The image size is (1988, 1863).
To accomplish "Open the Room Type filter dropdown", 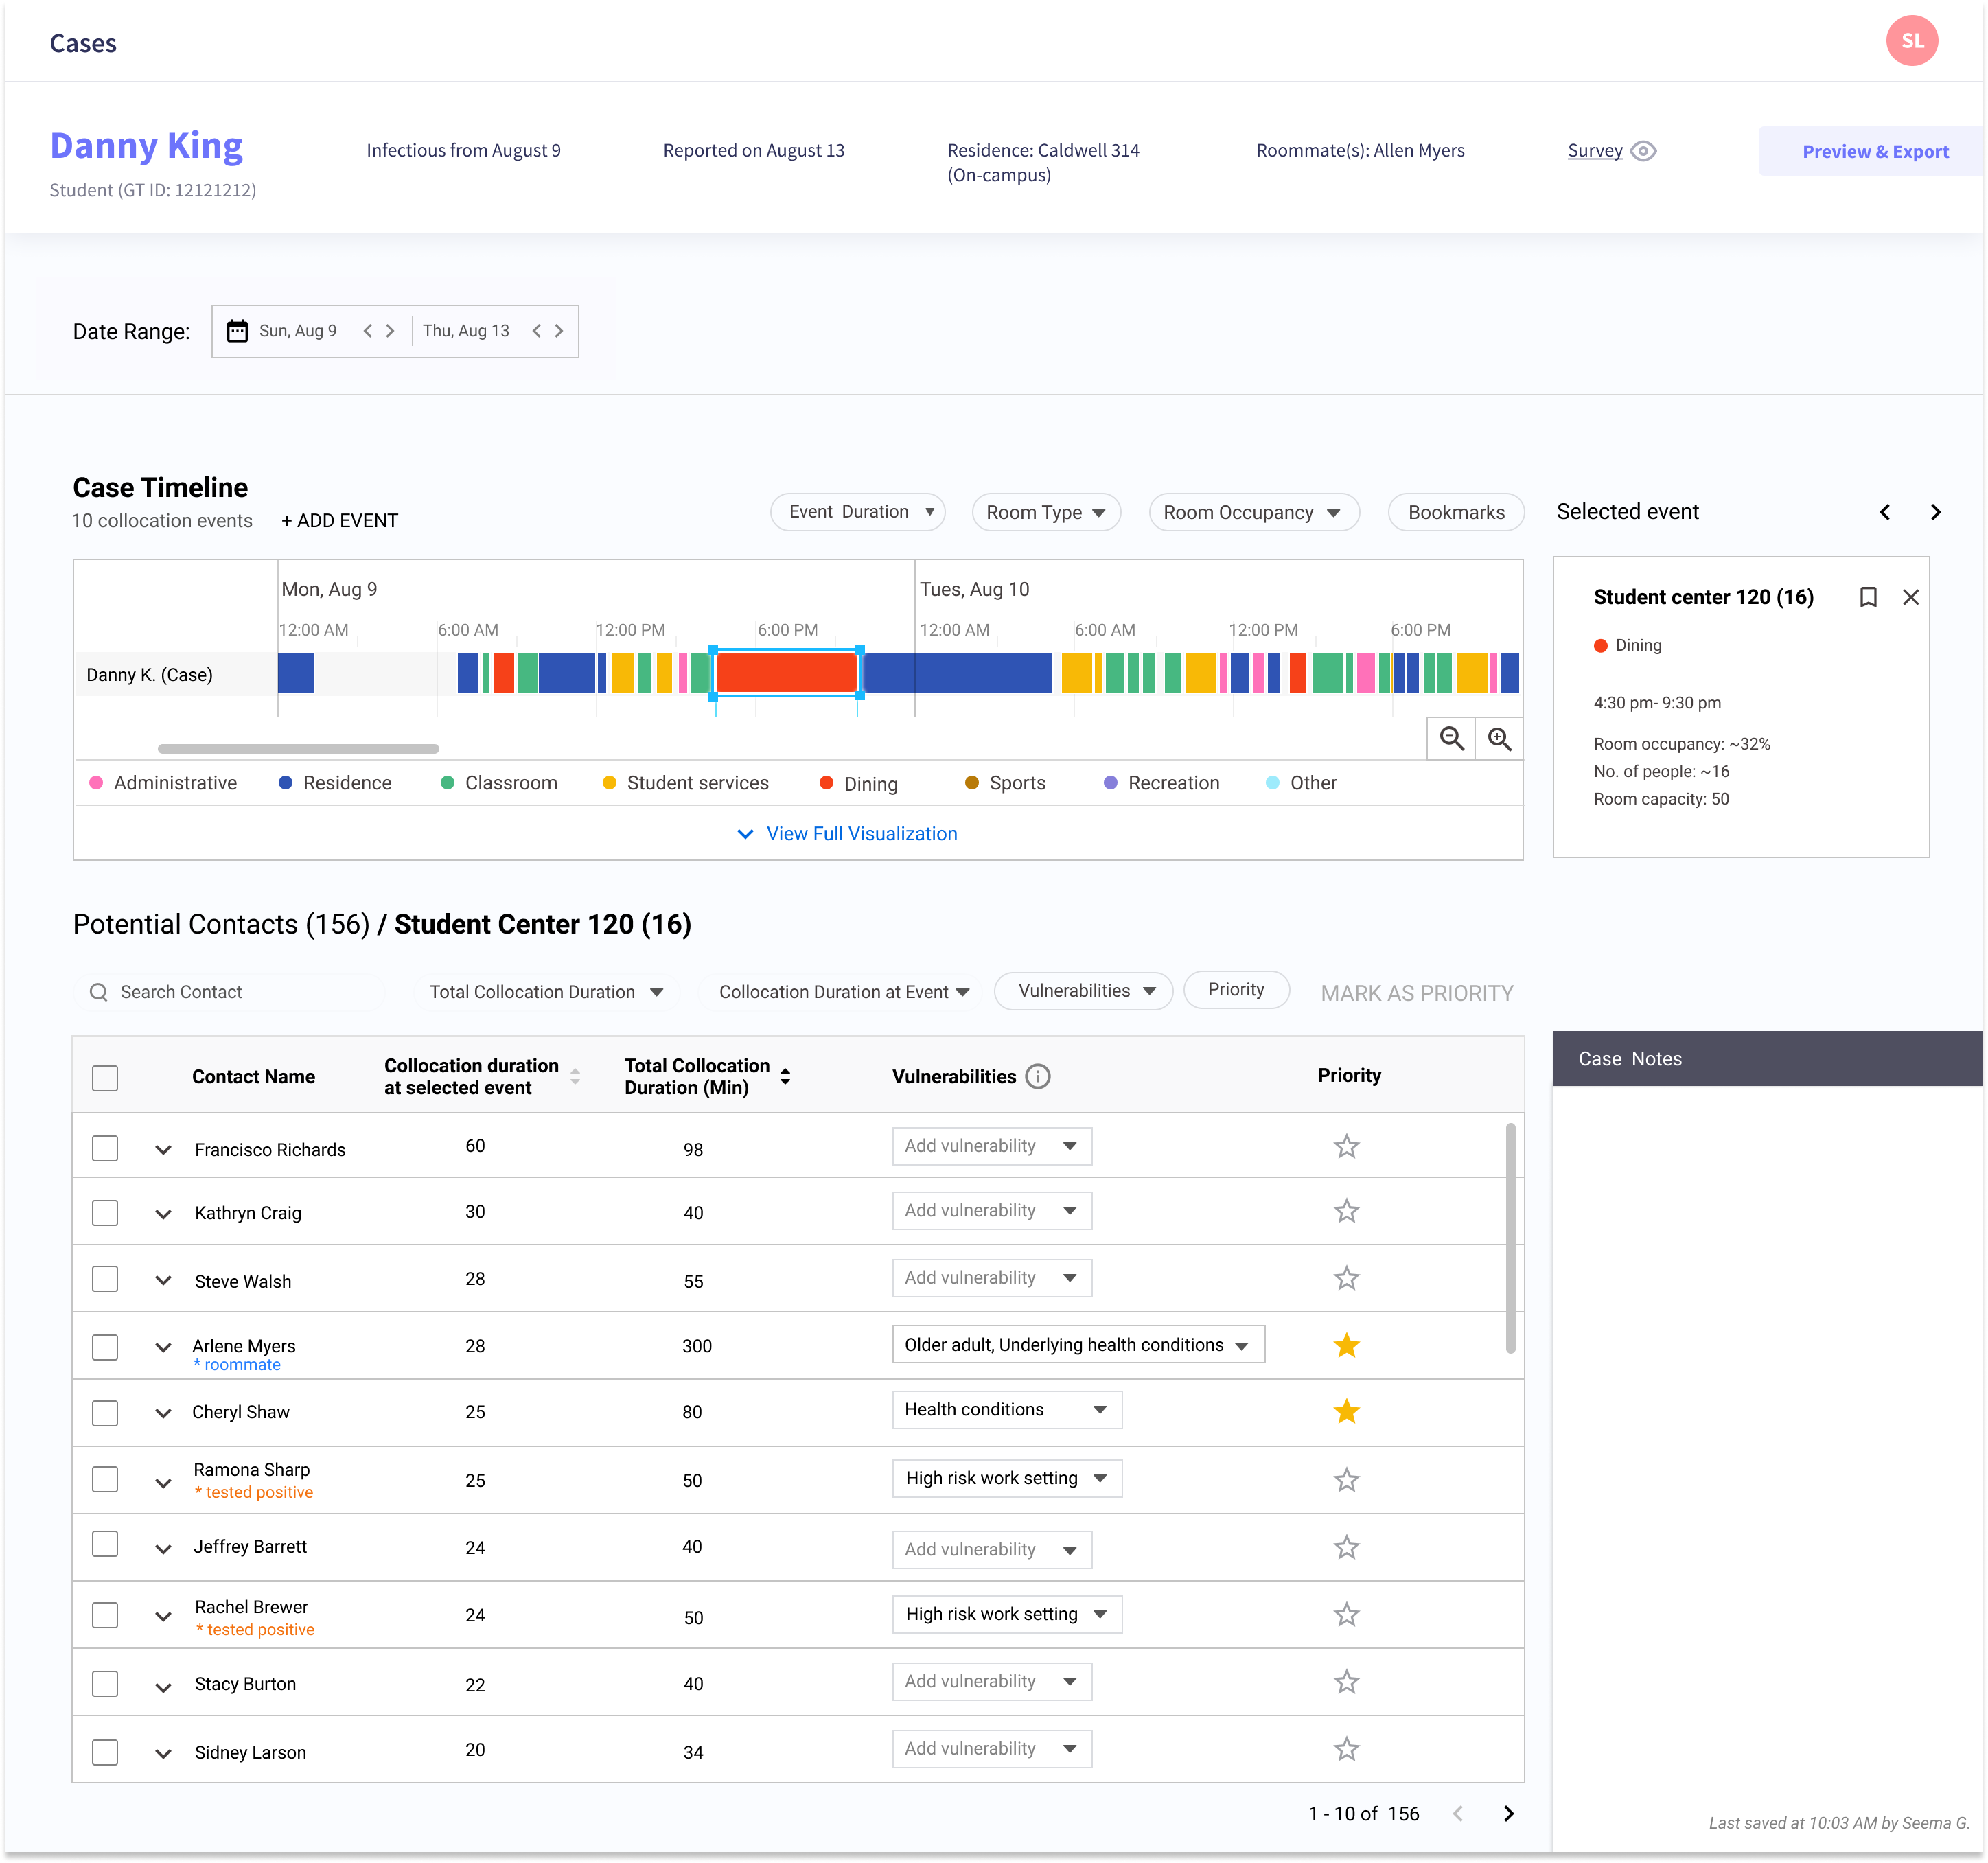I will pos(1045,512).
